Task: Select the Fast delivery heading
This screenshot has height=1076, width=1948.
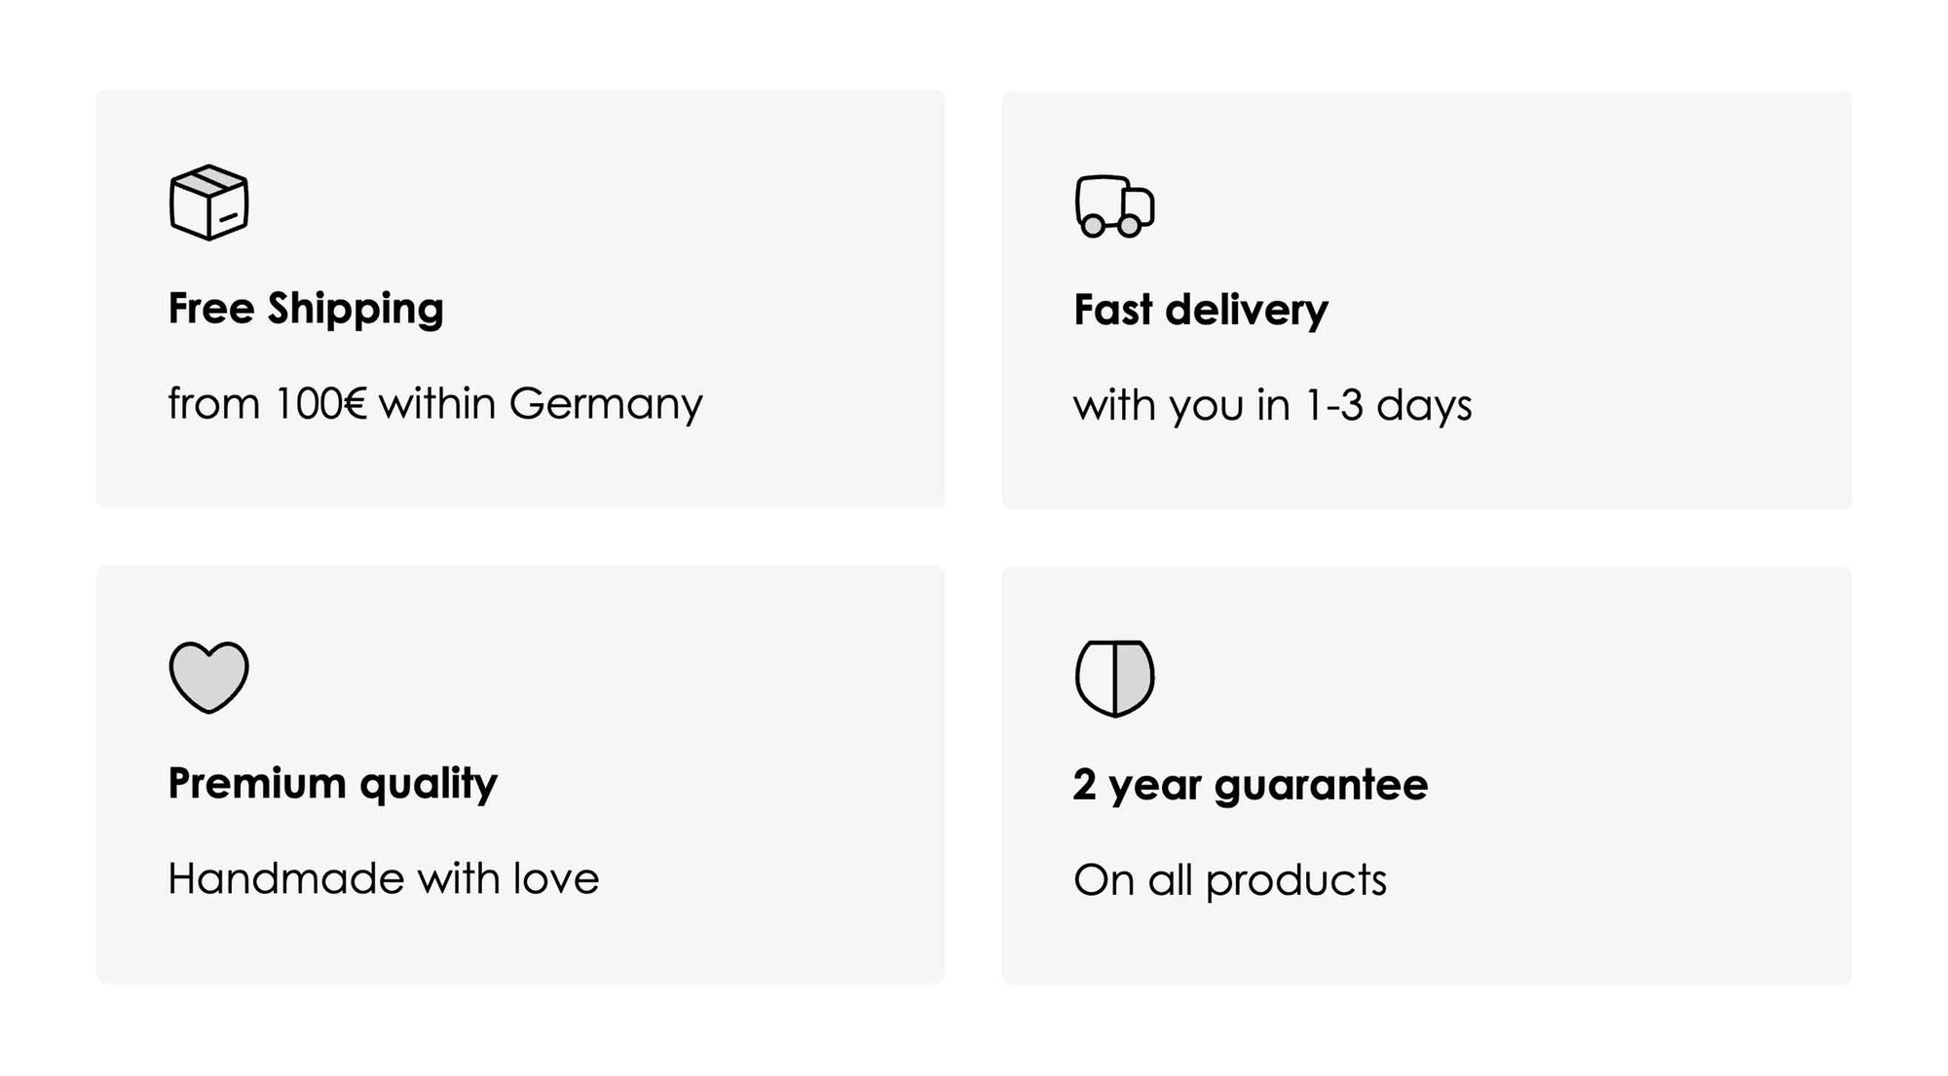Action: [1200, 311]
